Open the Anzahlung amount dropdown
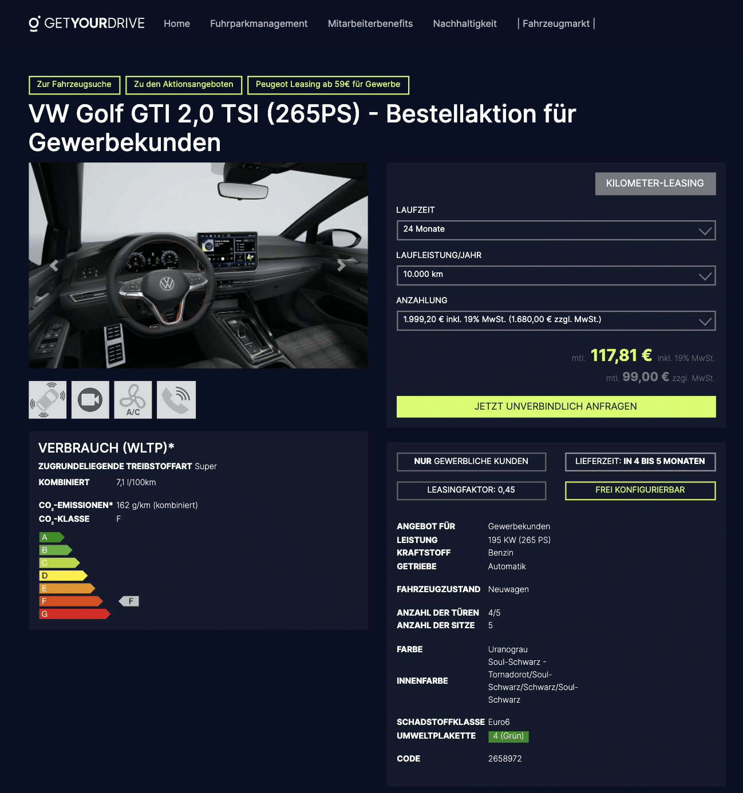 556,320
